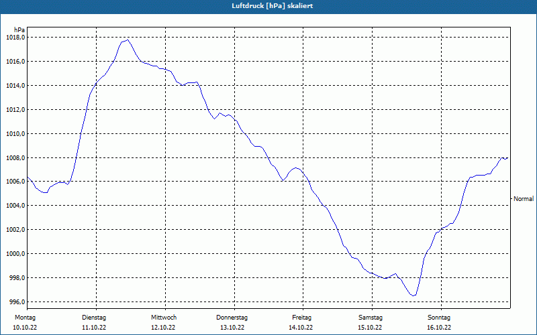
Task: Click the 998,0 axis value
Action: 17,278
